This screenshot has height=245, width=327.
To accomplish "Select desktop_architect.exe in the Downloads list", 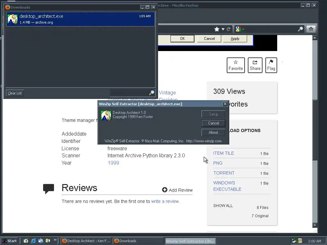I will tap(80, 19).
